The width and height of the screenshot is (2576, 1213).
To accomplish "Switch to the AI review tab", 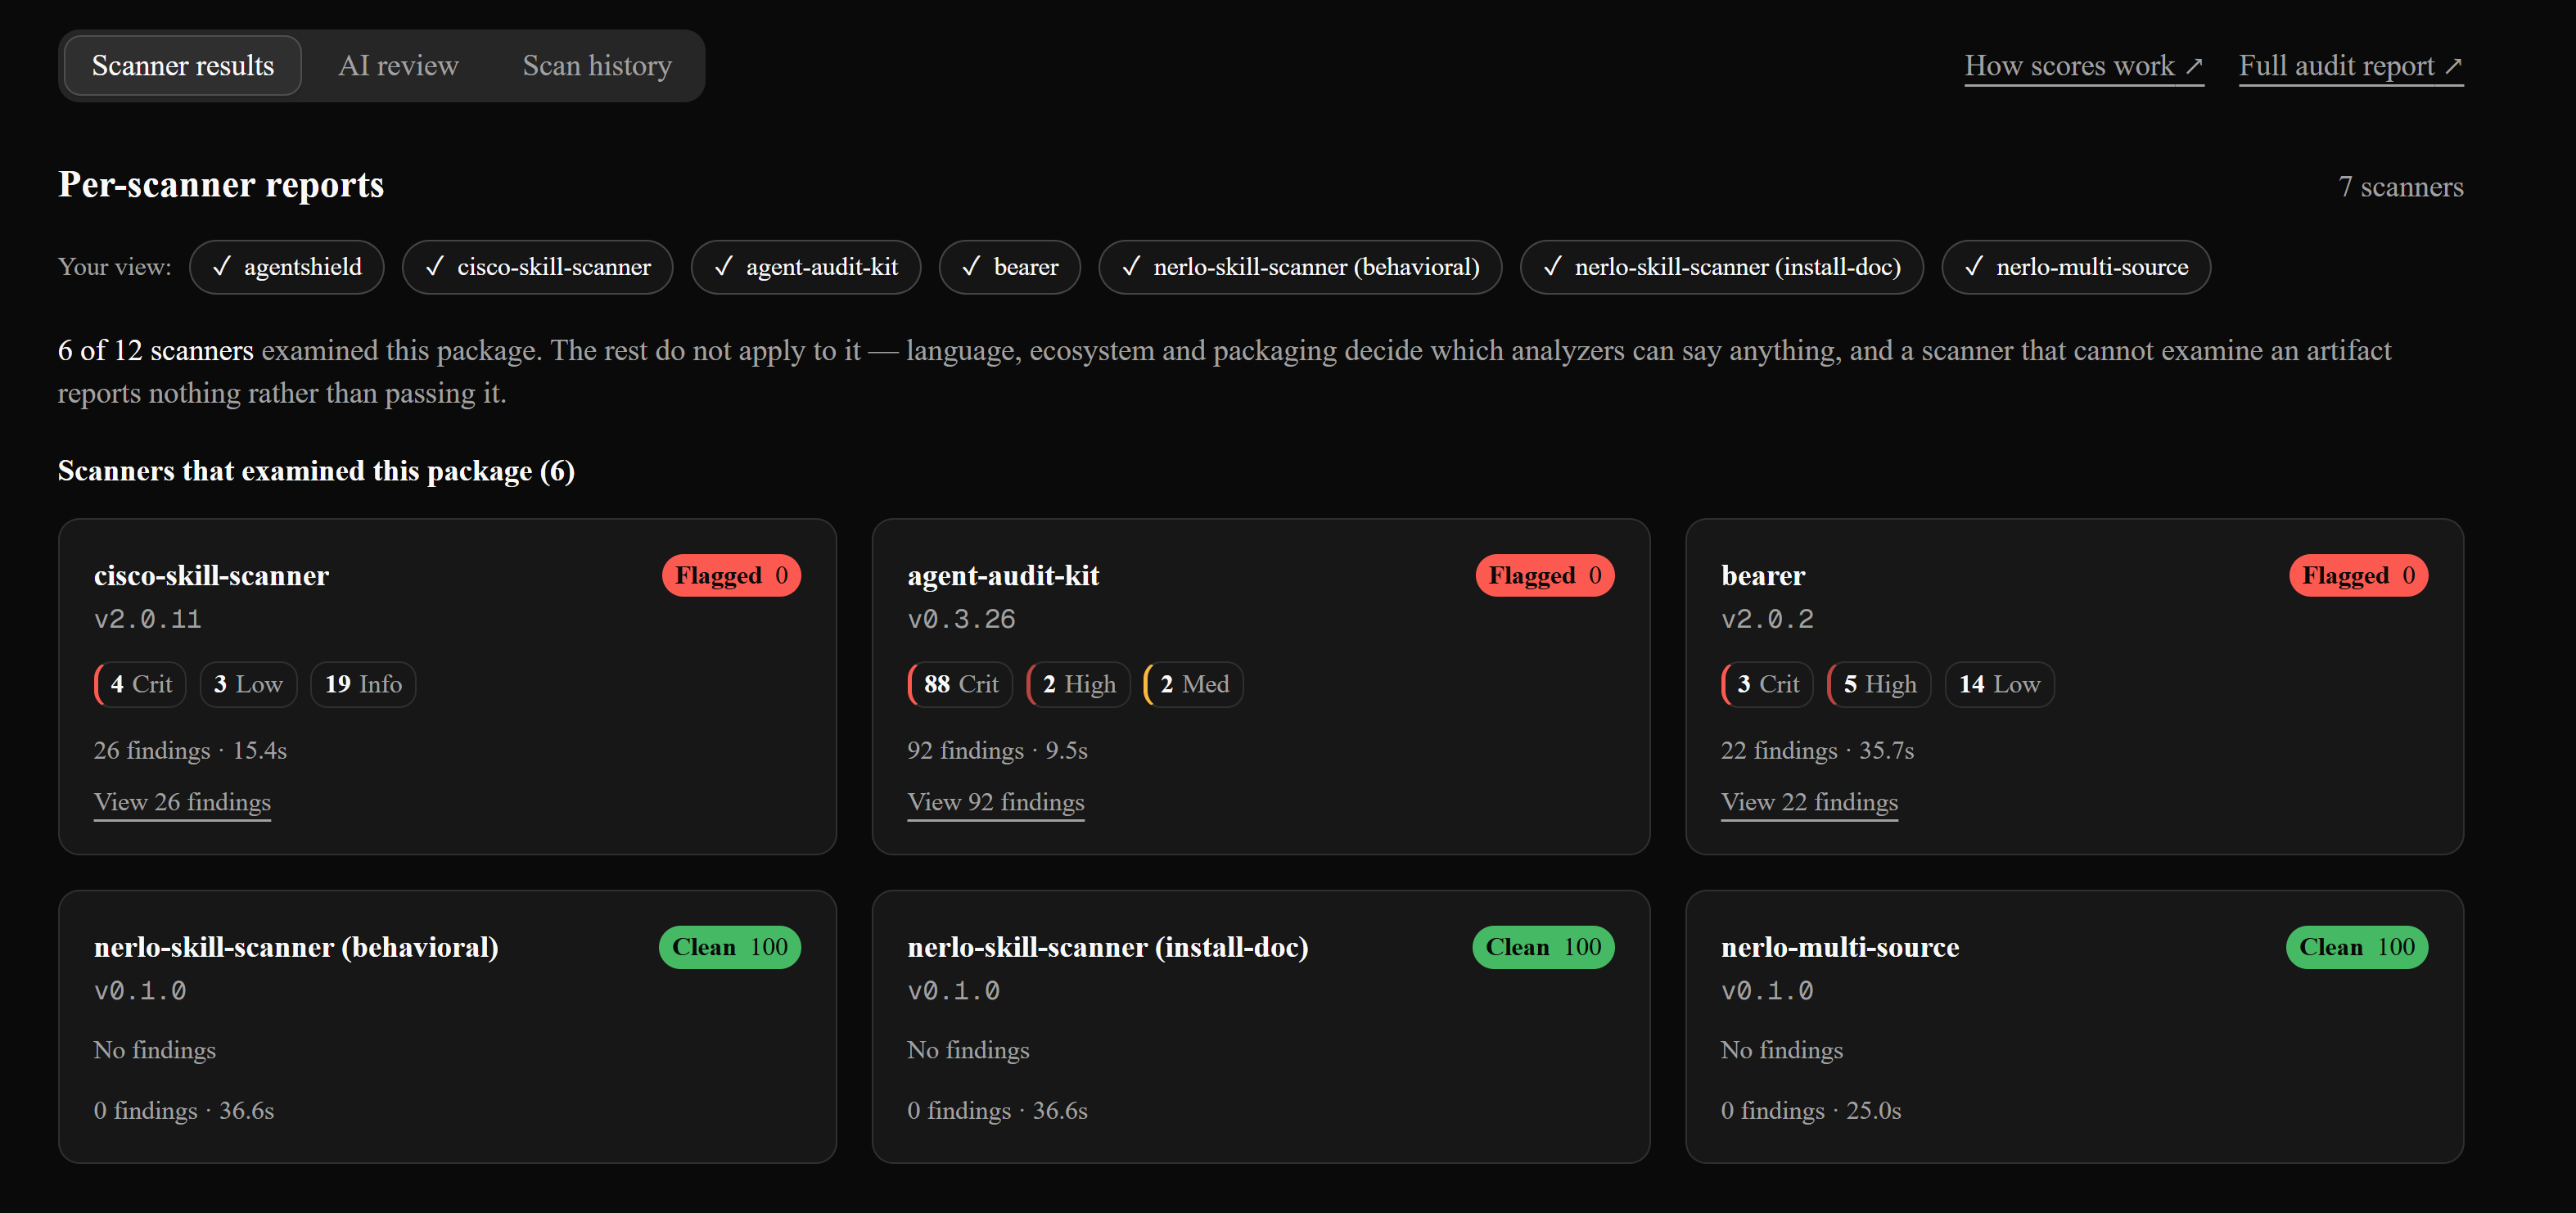I will 398,66.
